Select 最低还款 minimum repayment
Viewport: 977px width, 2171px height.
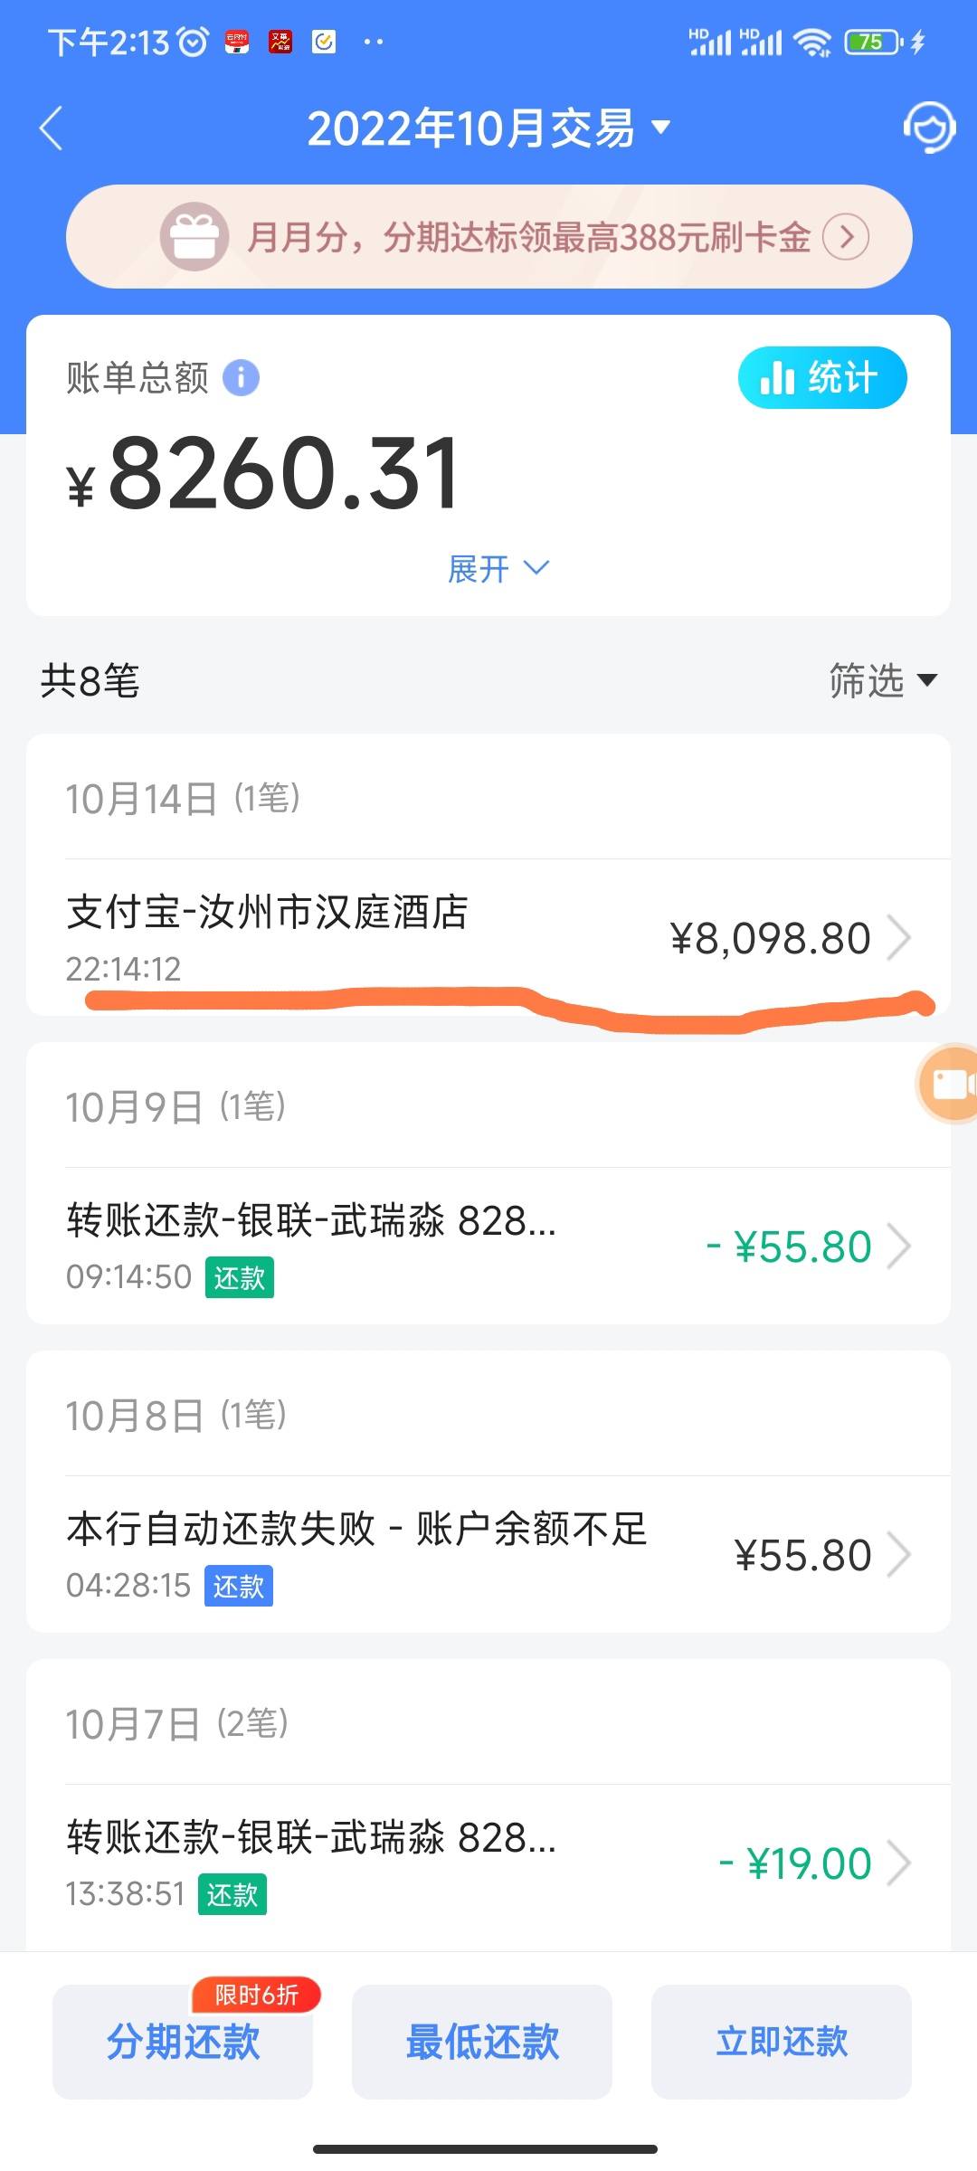[x=482, y=2042]
